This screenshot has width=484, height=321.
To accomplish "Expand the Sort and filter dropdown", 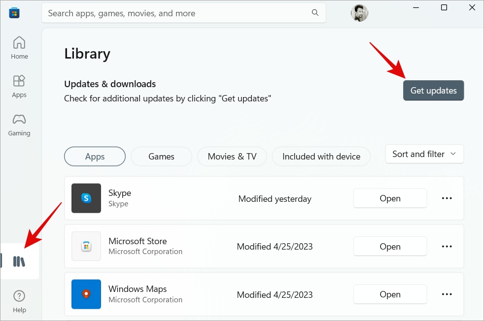I will (424, 154).
